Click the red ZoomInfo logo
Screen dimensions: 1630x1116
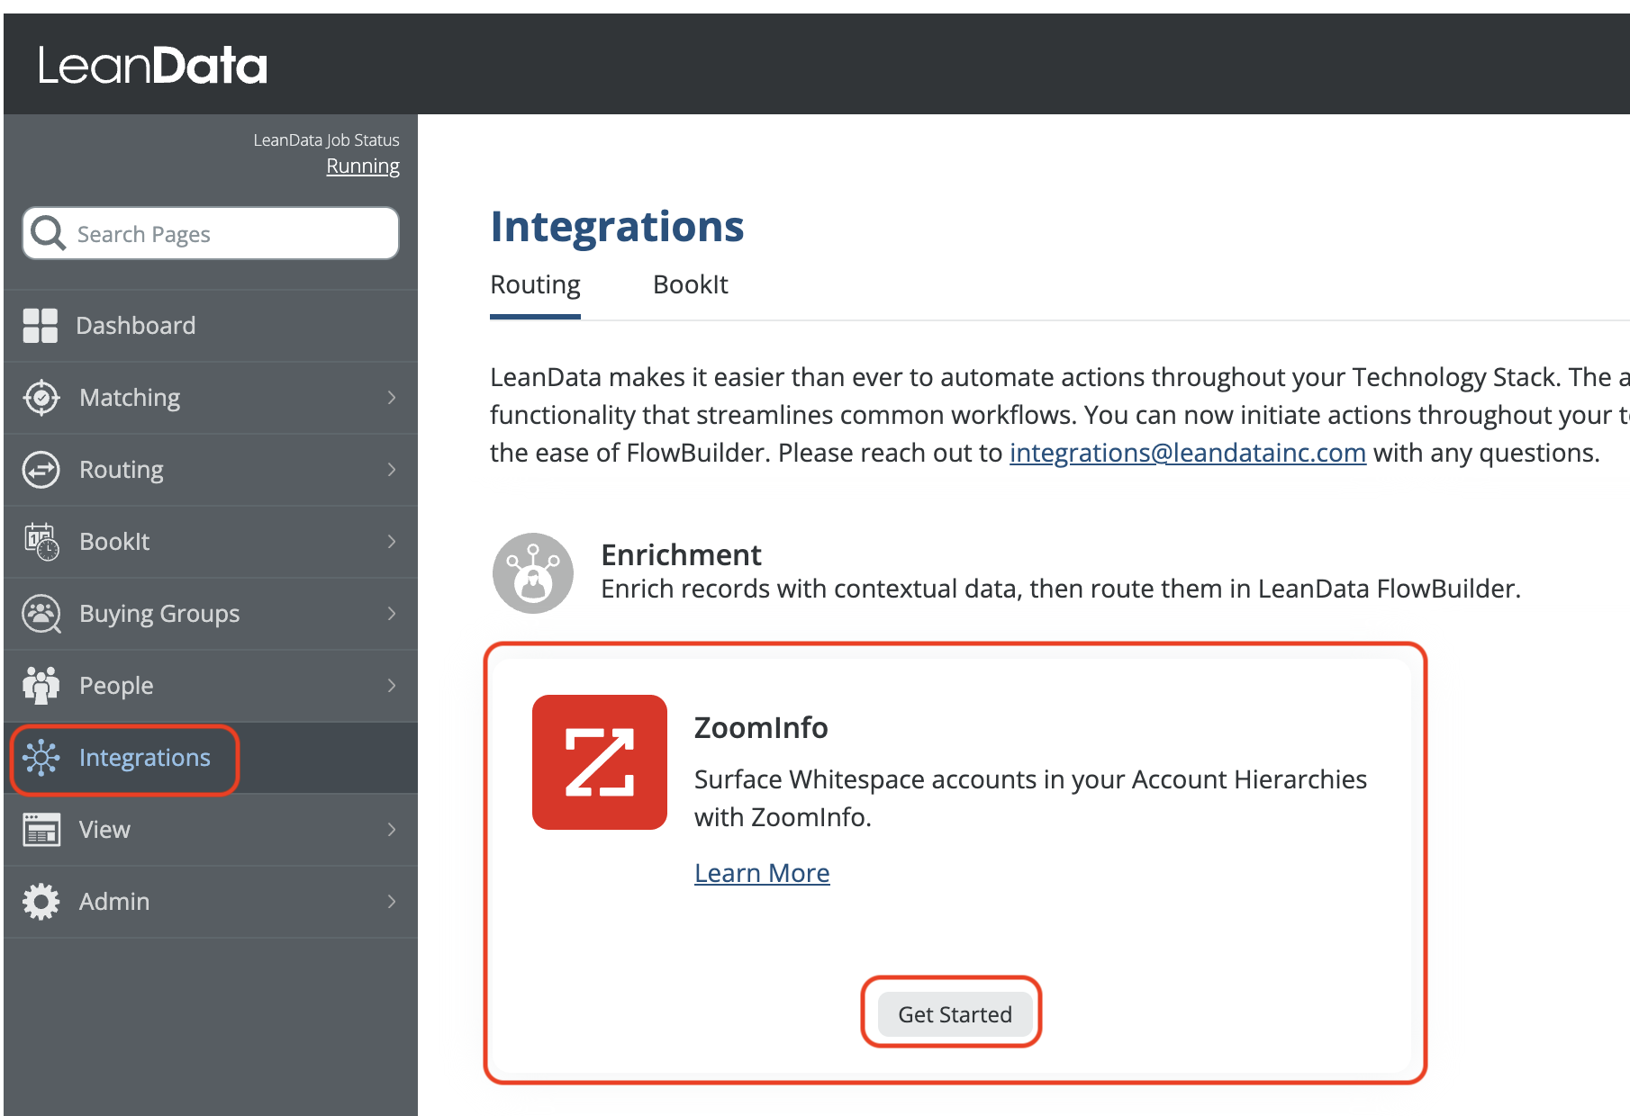pos(600,762)
